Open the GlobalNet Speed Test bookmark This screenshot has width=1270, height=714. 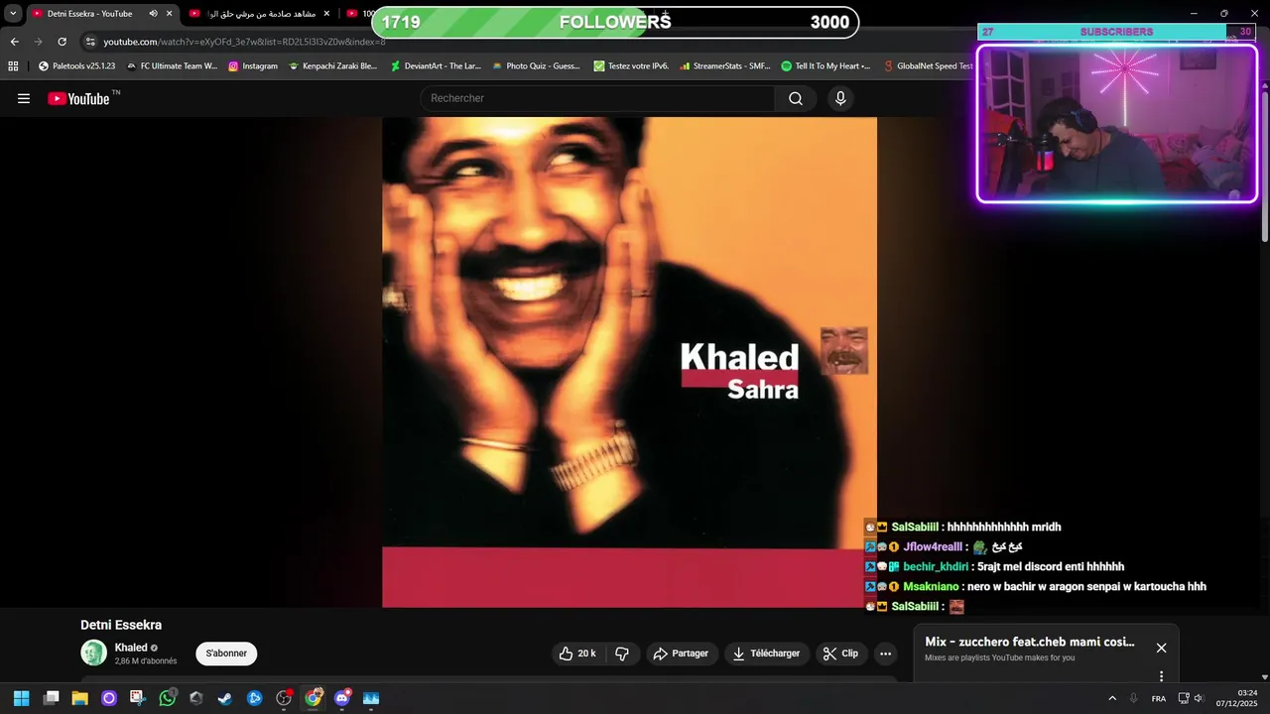(x=929, y=65)
